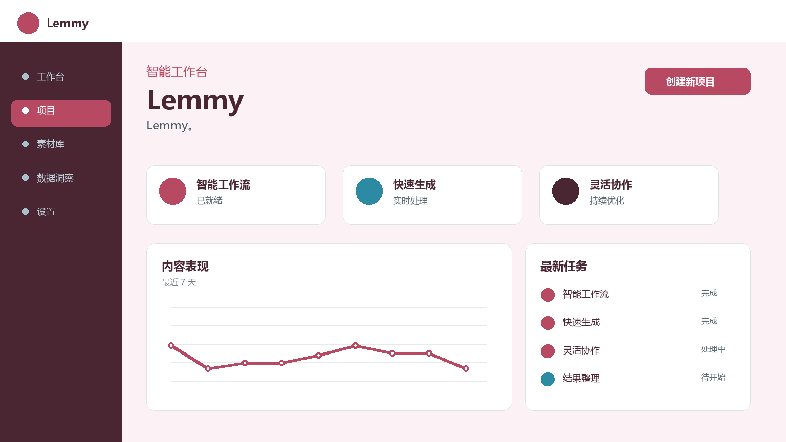This screenshot has height=442, width=786.
Task: Click the teal circle icon on 快速生成 card
Action: pyautogui.click(x=369, y=191)
